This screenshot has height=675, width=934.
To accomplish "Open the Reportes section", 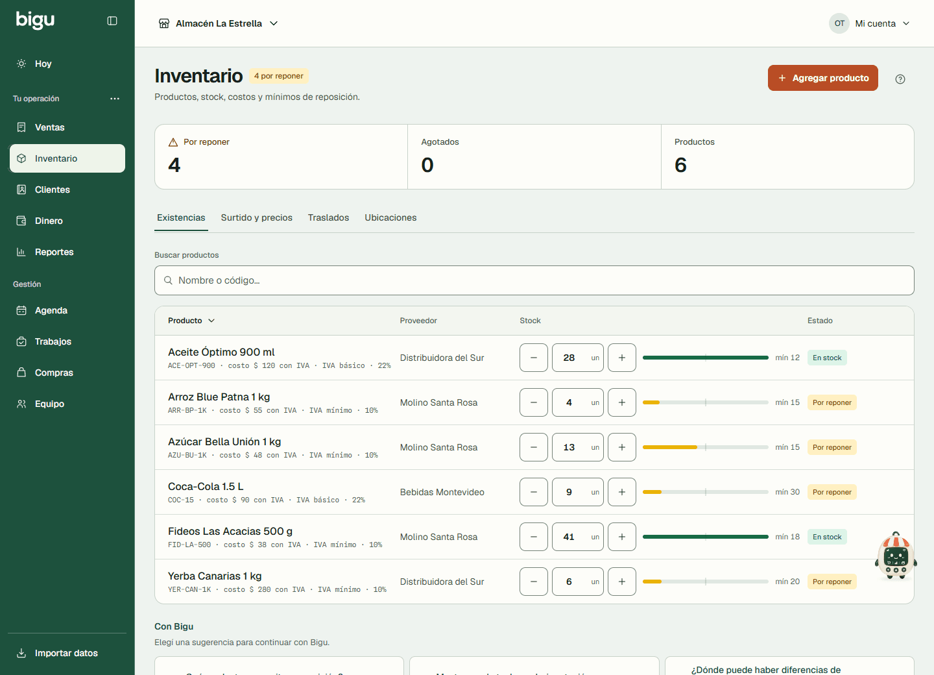I will [67, 252].
